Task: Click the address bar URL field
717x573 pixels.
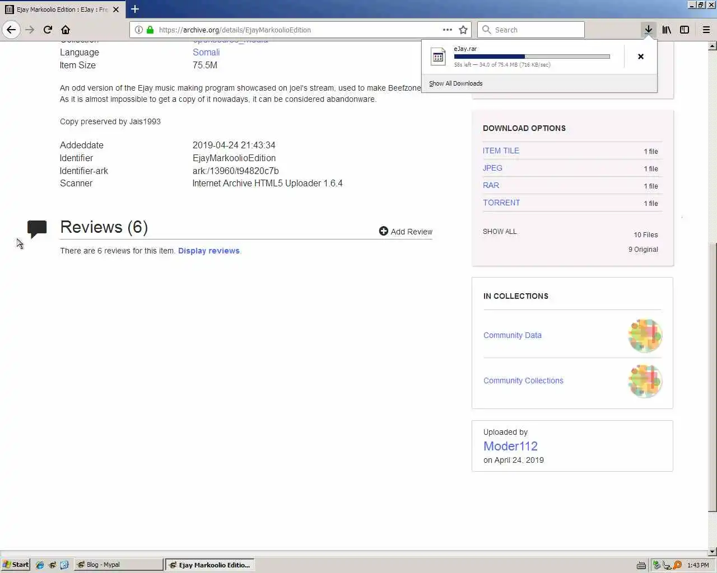Action: [300, 30]
